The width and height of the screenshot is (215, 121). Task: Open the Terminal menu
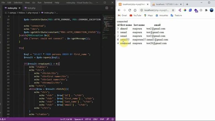48,2
